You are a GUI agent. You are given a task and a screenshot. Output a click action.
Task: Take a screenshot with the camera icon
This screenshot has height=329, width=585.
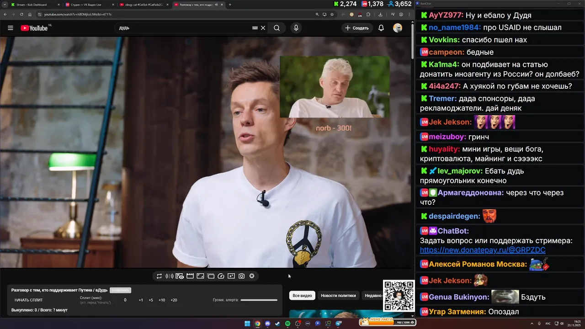point(241,276)
